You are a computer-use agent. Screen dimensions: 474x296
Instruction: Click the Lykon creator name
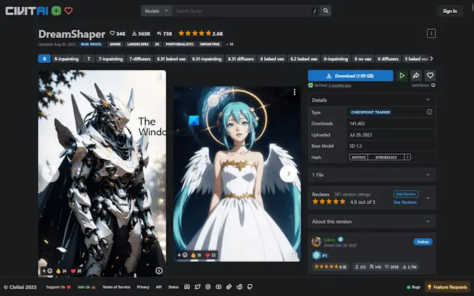click(x=329, y=240)
